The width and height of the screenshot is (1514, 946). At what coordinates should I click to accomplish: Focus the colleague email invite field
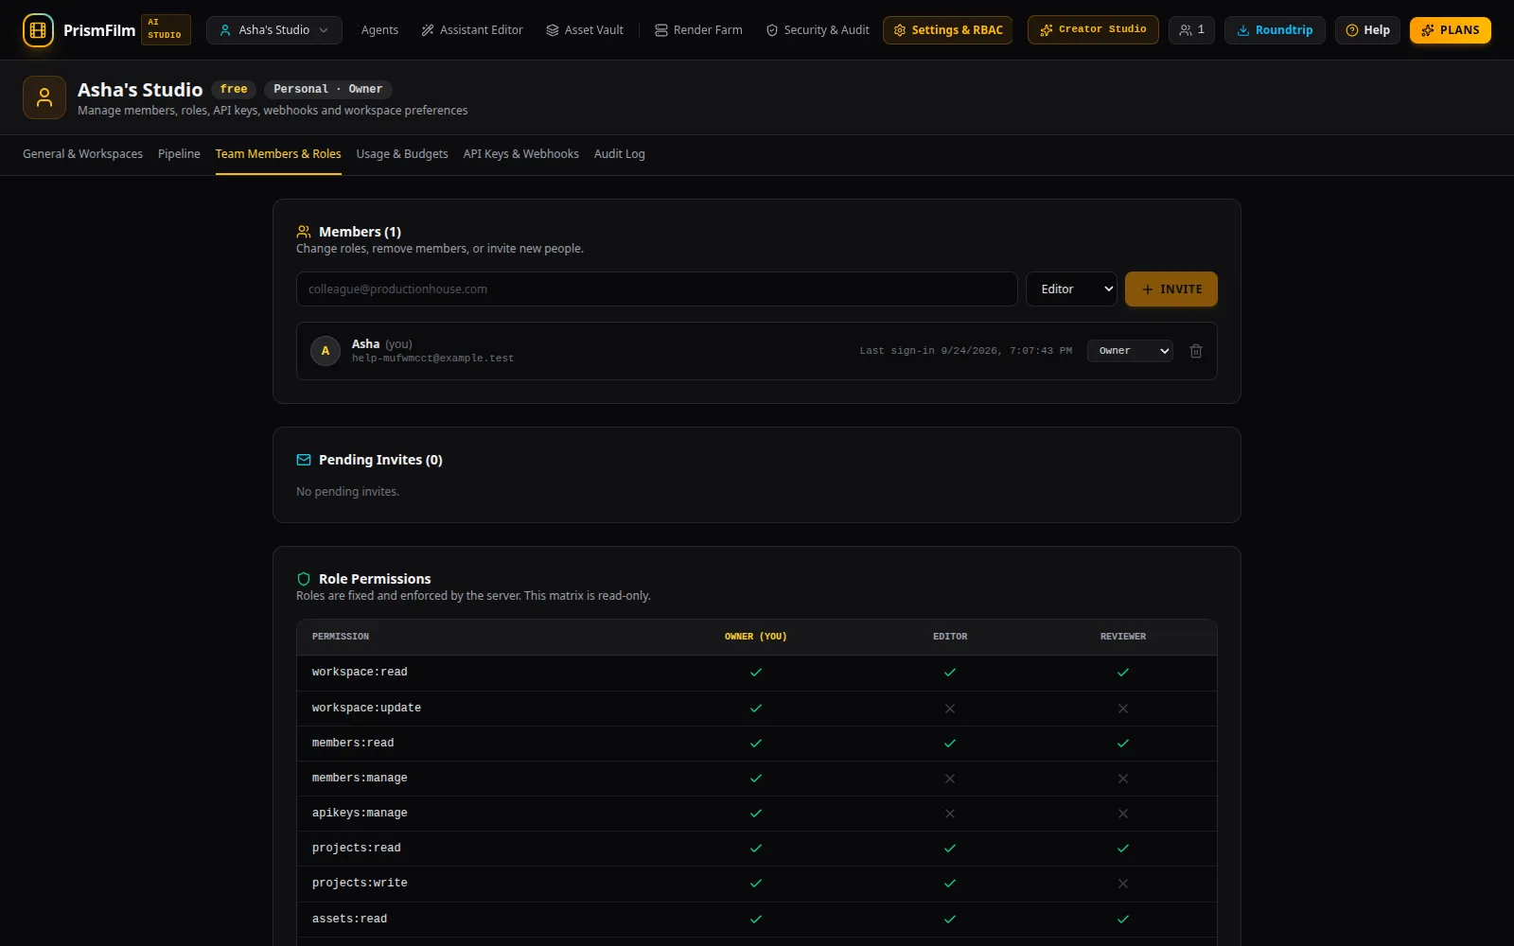[x=657, y=289]
